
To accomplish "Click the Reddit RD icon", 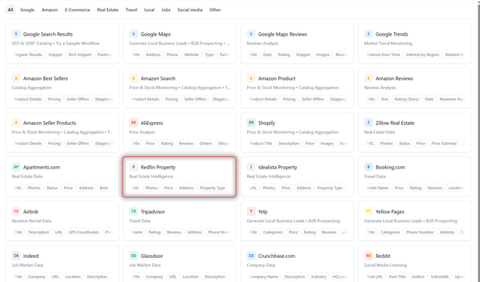I will click(369, 256).
